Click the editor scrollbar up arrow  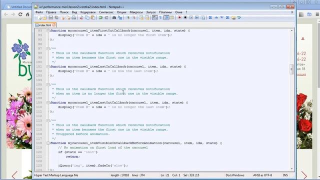point(291,30)
